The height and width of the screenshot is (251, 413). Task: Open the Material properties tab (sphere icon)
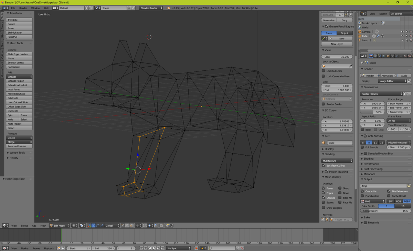click(405, 56)
